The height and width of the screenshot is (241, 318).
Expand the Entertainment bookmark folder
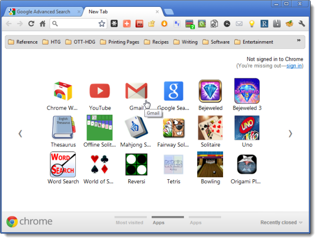[254, 42]
